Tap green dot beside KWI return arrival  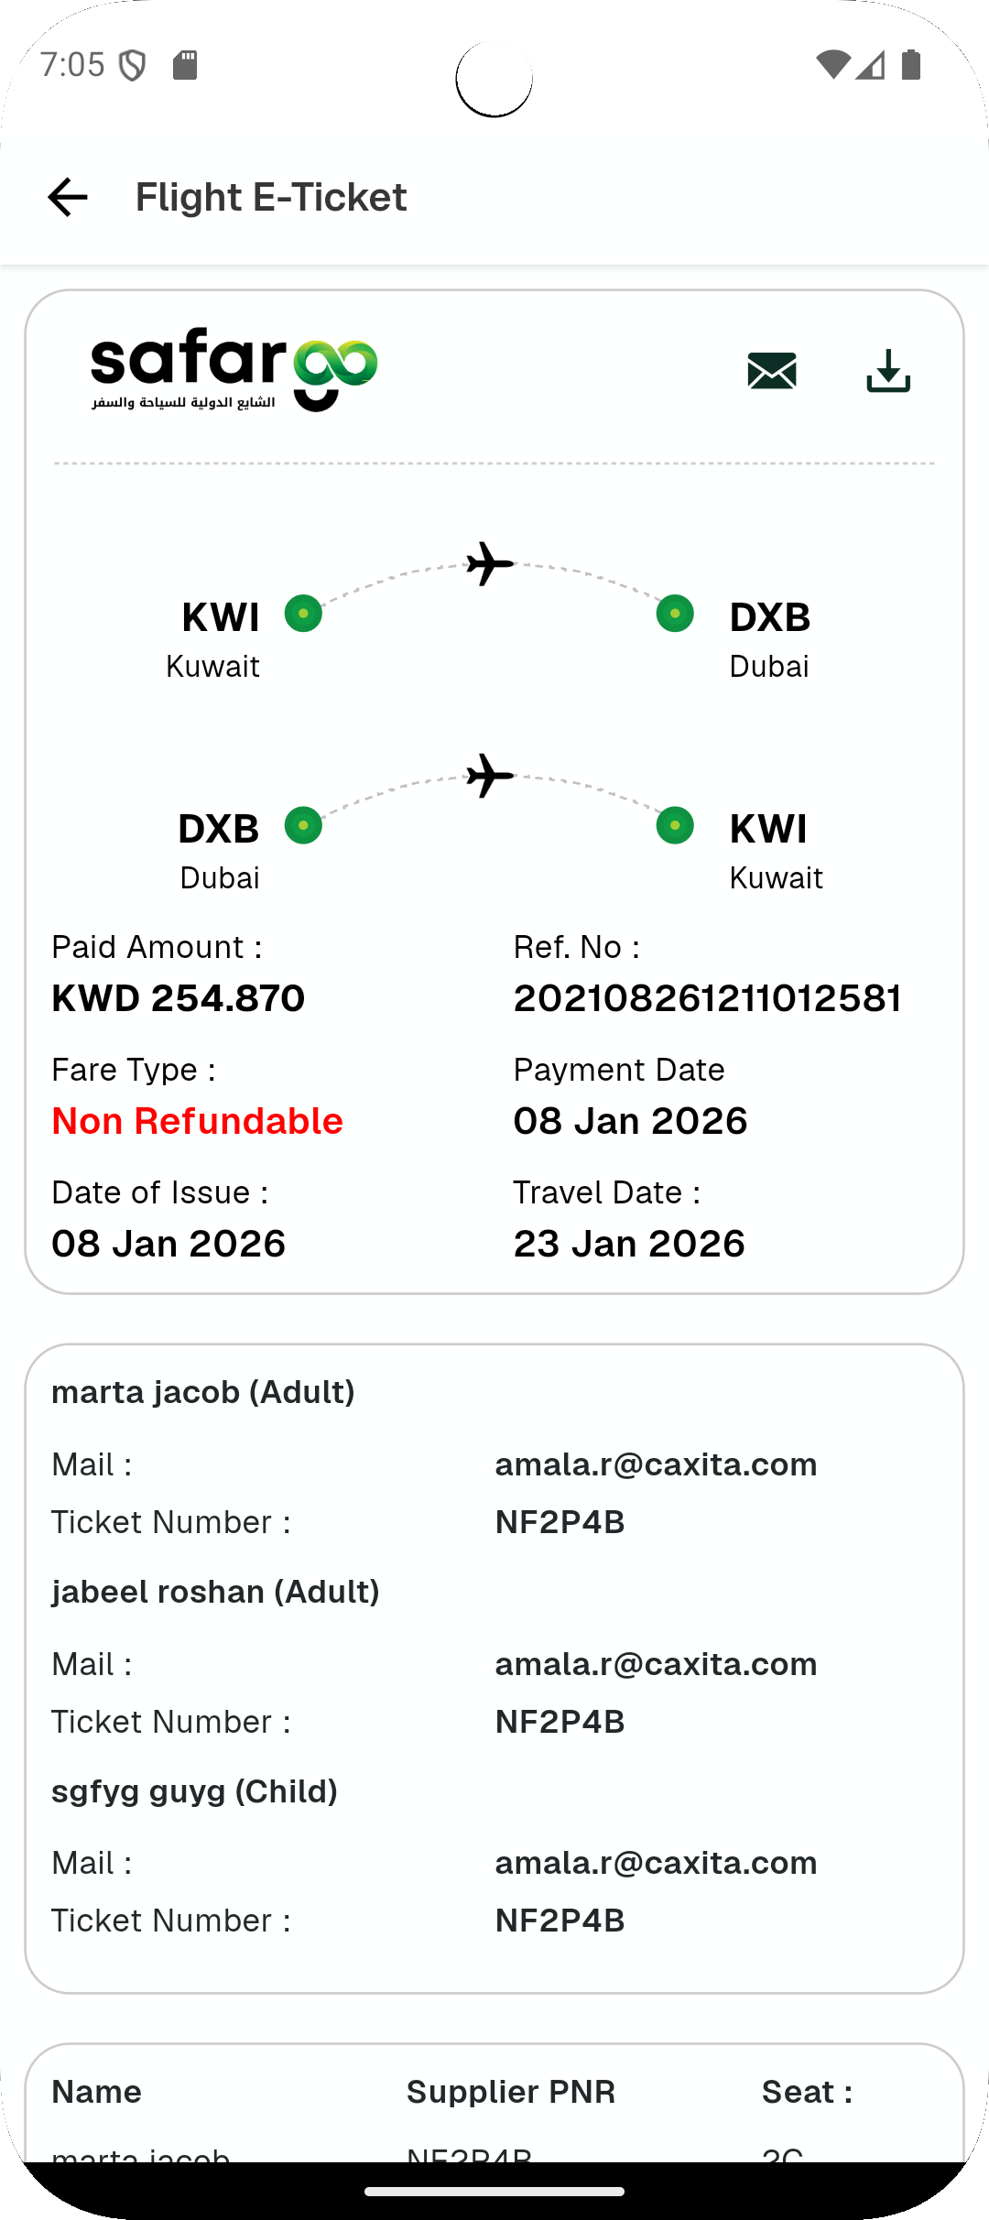point(675,825)
